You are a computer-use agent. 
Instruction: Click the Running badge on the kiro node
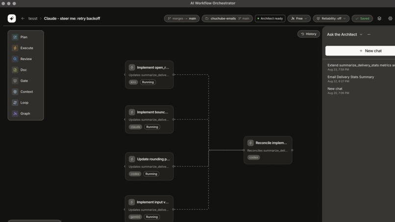pos(148,82)
